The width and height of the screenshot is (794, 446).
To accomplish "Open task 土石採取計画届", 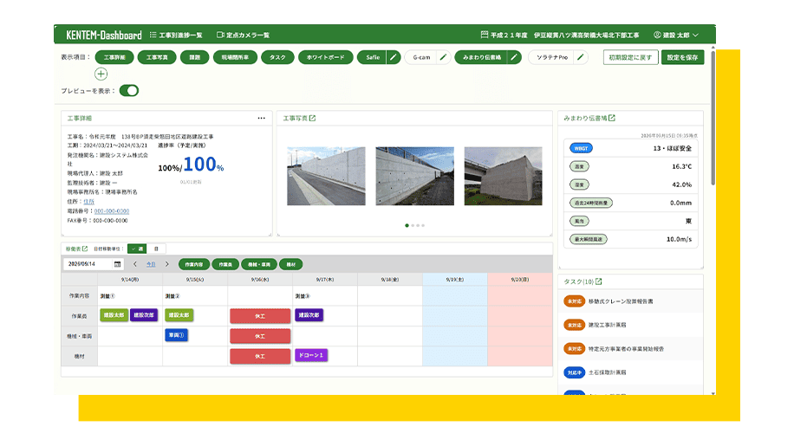I will tap(607, 372).
